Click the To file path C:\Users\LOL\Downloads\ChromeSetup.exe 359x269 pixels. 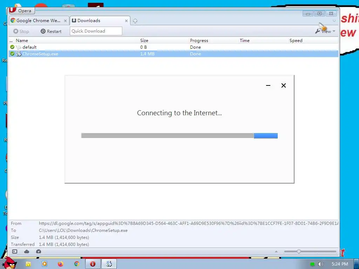[x=83, y=230]
